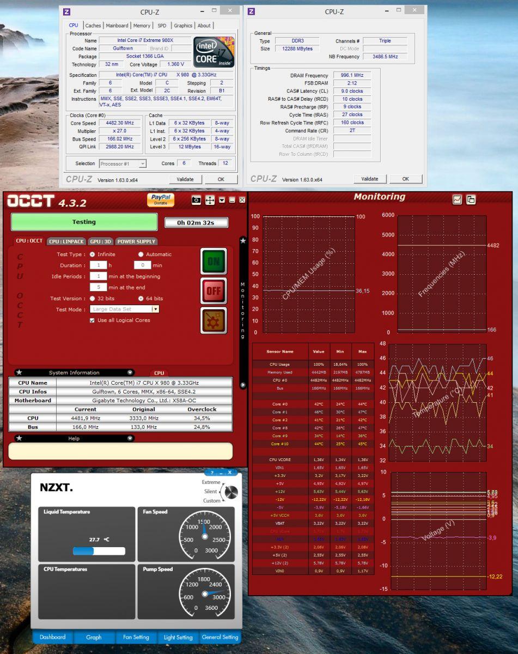This screenshot has height=654, width=518.
Task: Click Idle Periods min at the beginning field
Action: (x=98, y=276)
